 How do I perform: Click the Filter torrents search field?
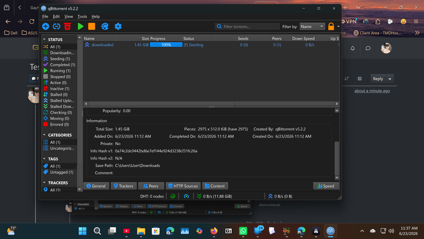pyautogui.click(x=247, y=27)
